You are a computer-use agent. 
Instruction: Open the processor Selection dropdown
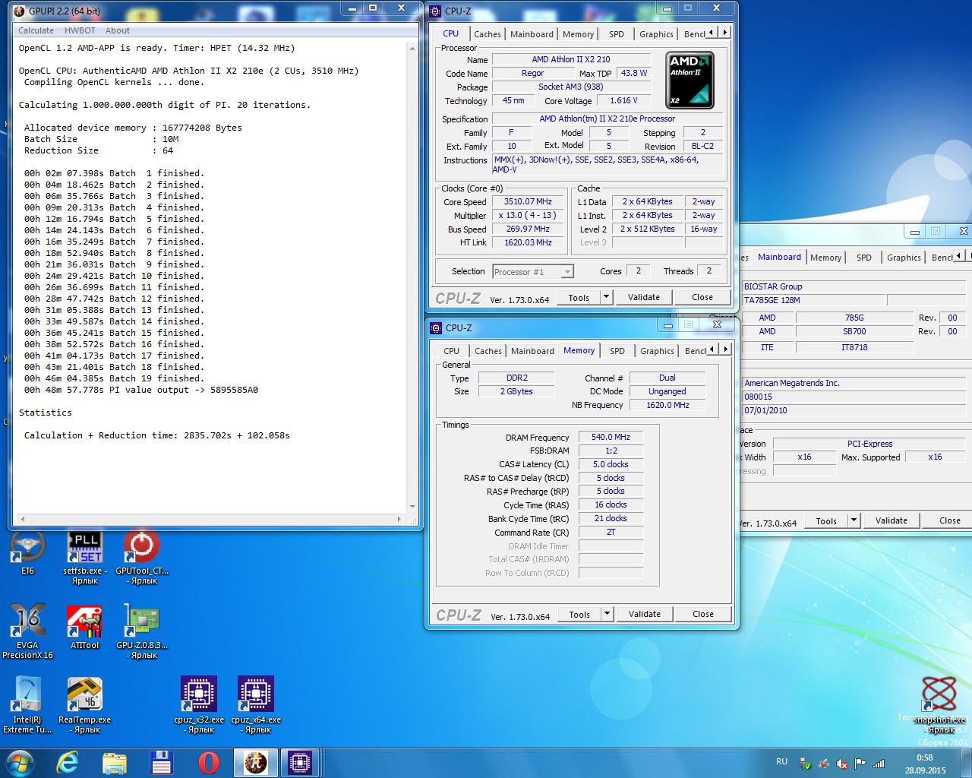[532, 271]
